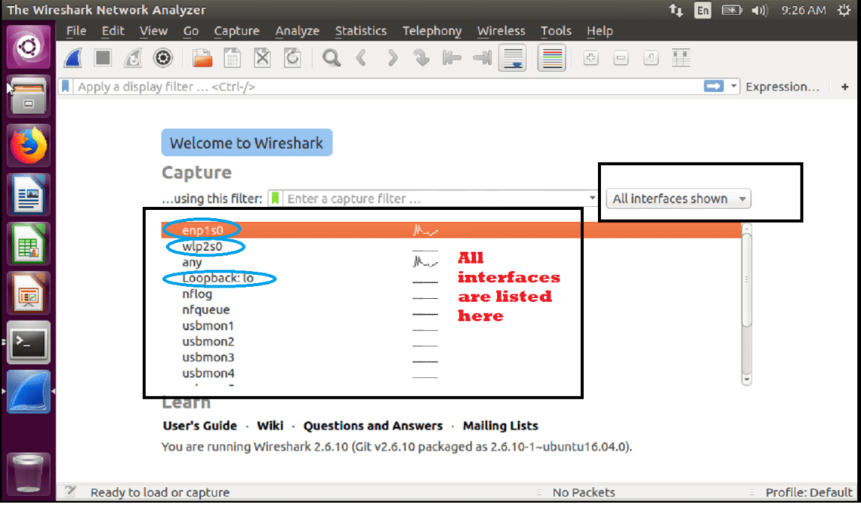Go to the next packet arrow

pos(392,57)
